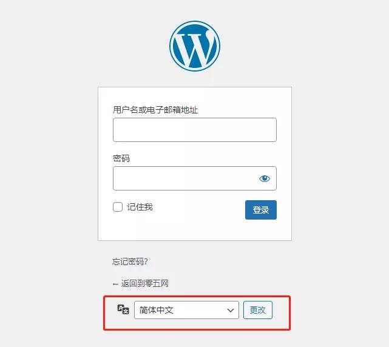Click the left arrow before 返回到零五网
This screenshot has width=389, height=347.
115,284
